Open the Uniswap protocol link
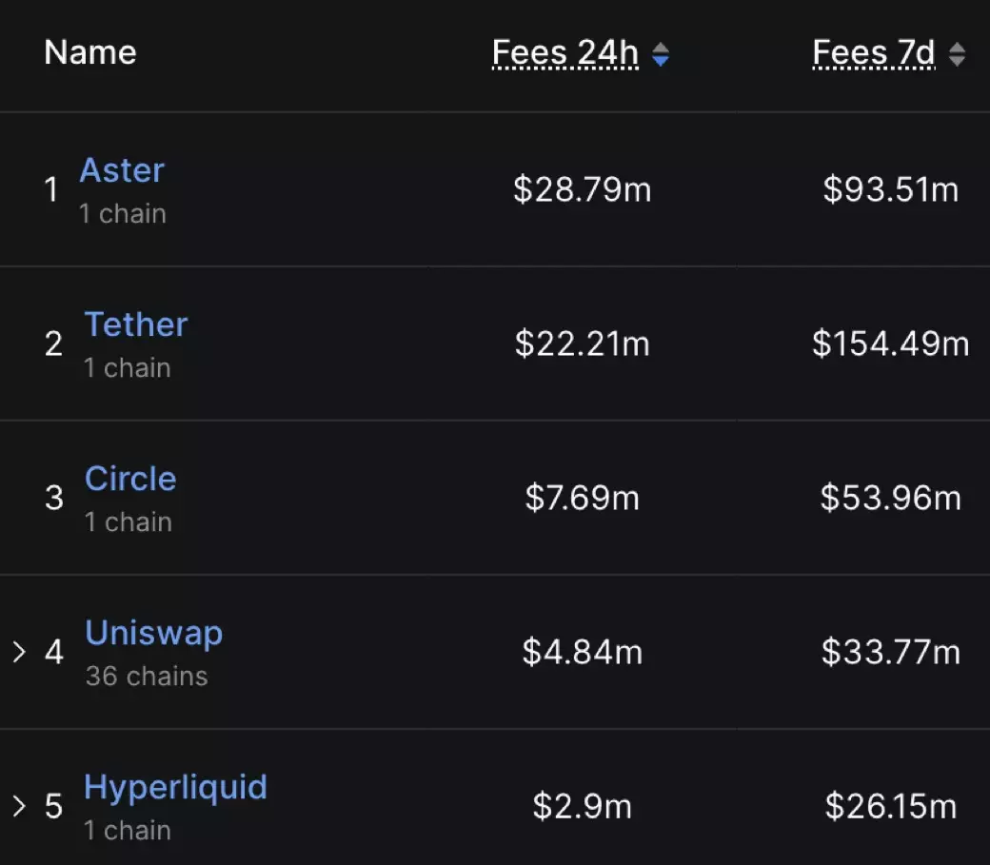The width and height of the screenshot is (990, 865). click(x=153, y=633)
